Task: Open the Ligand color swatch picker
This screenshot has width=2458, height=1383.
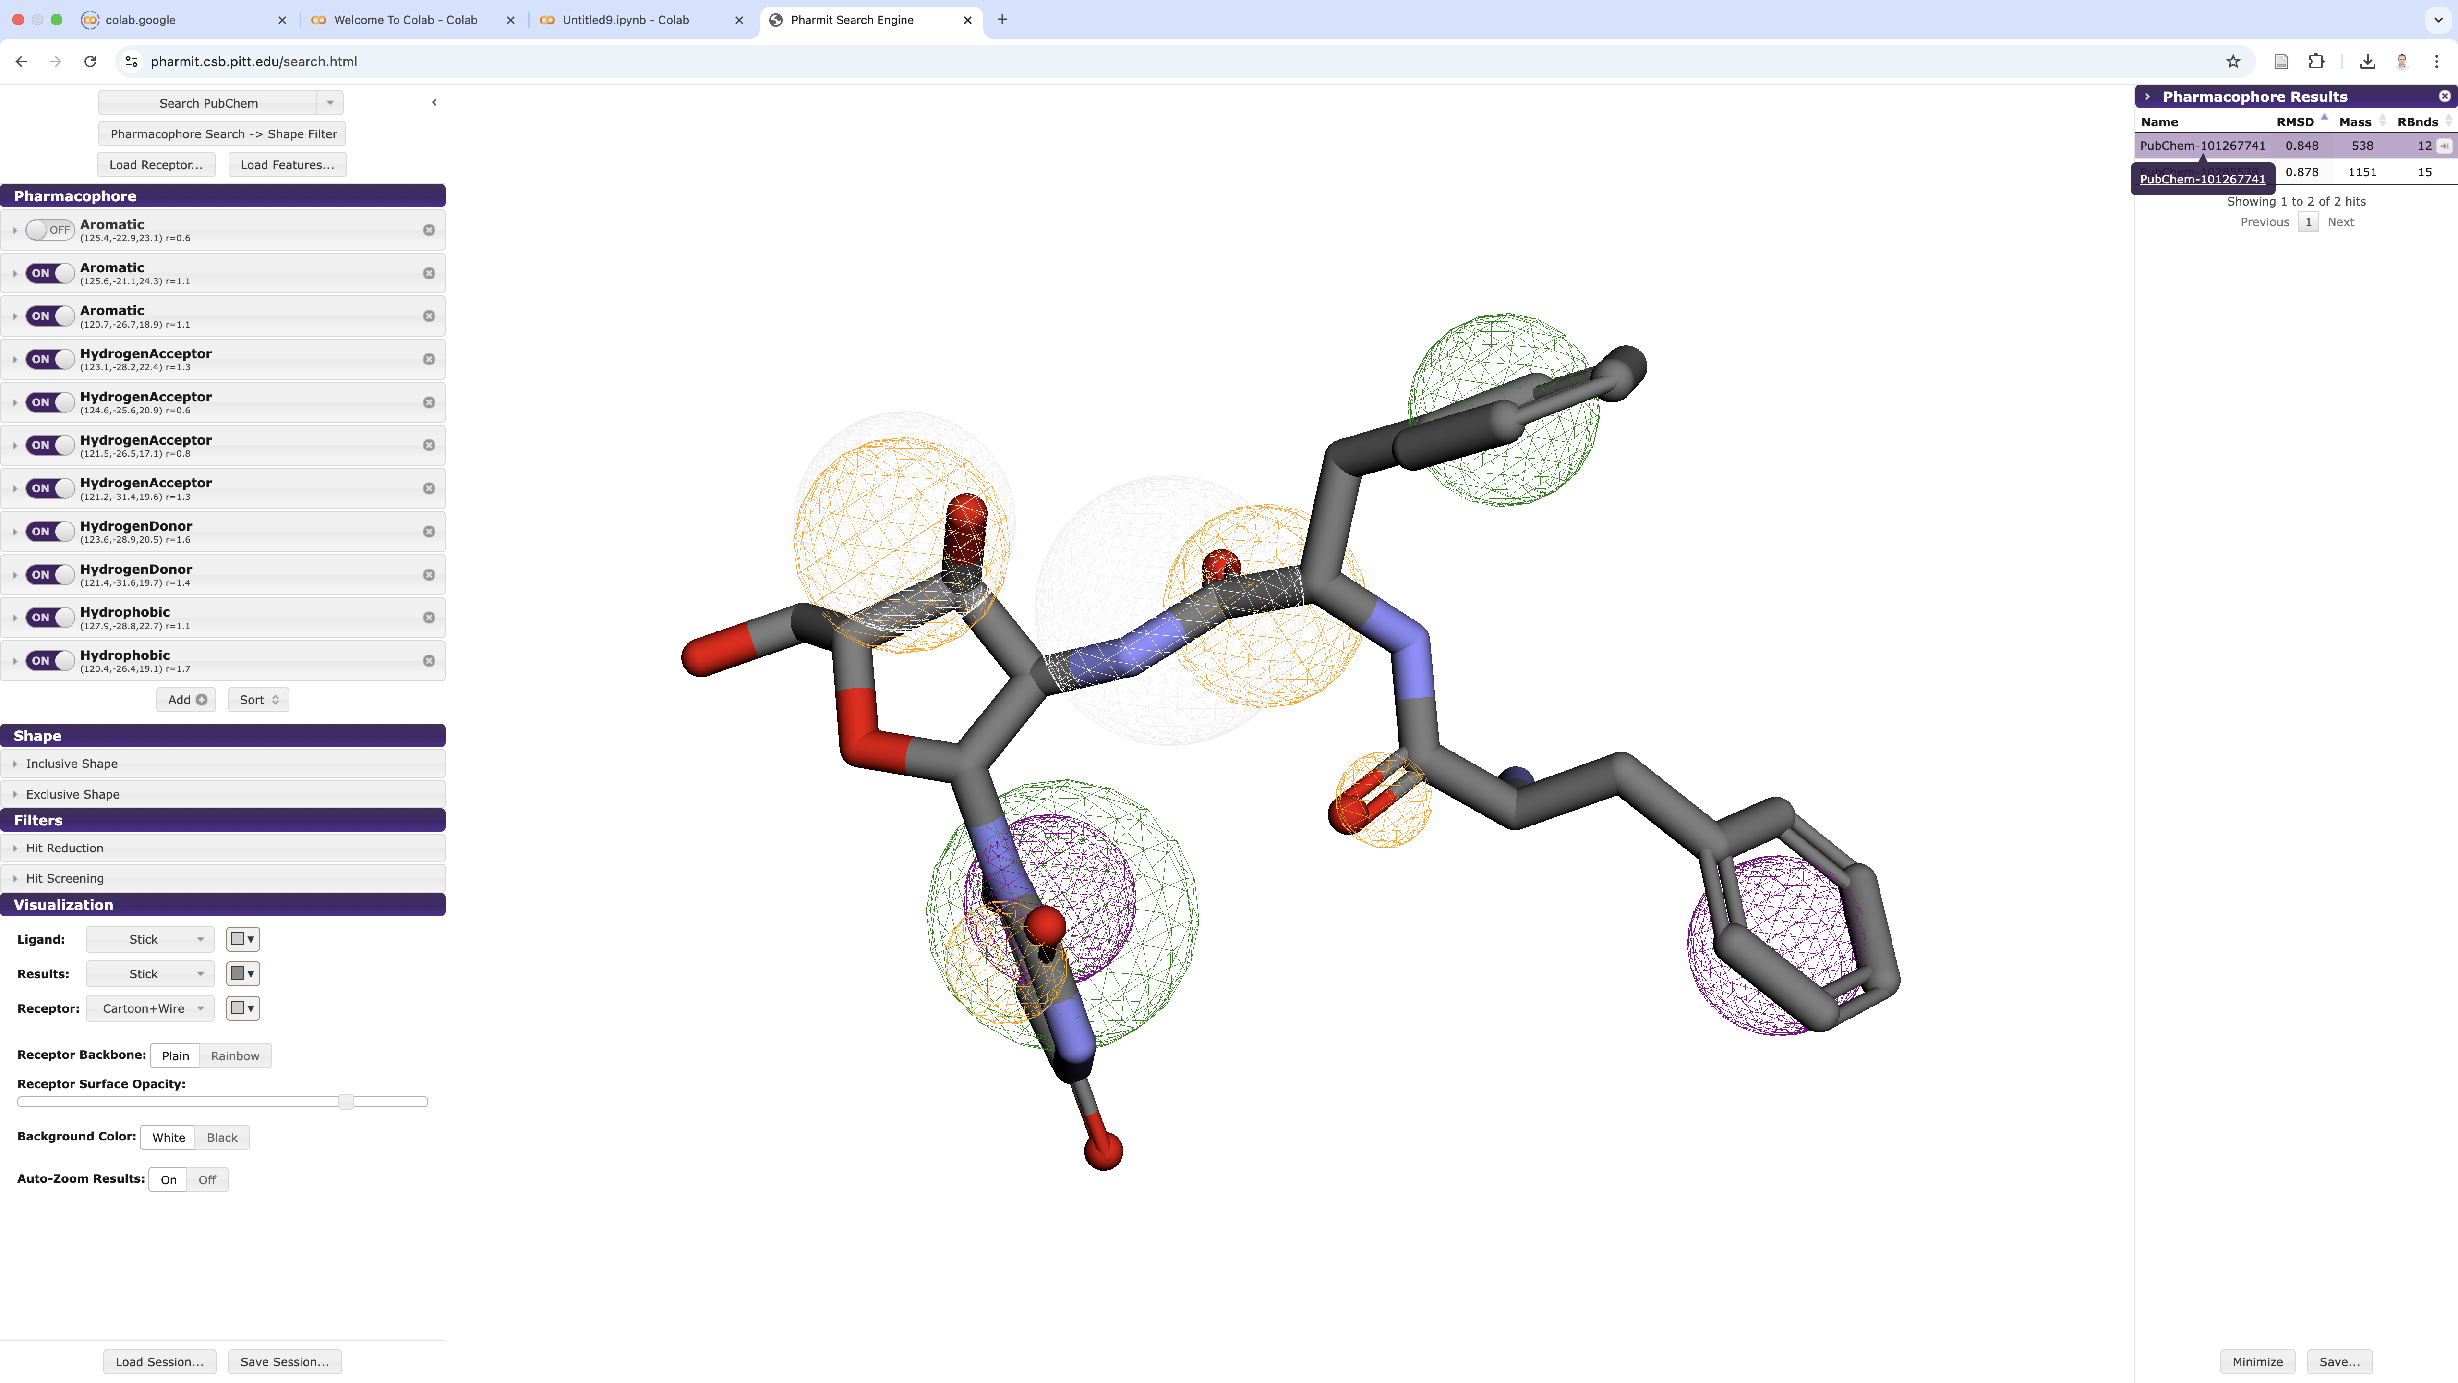Action: (242, 939)
